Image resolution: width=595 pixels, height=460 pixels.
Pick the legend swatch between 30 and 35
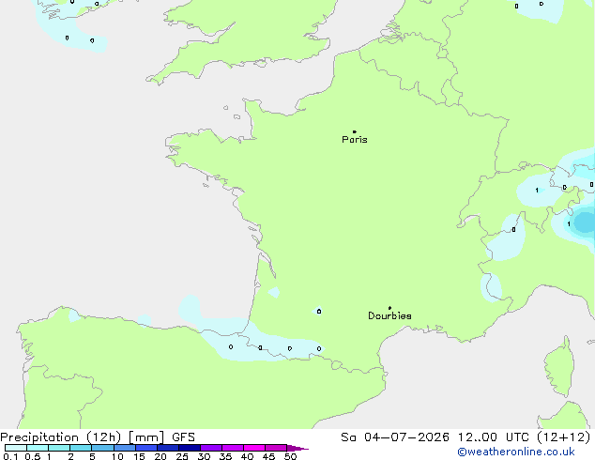[x=211, y=448]
